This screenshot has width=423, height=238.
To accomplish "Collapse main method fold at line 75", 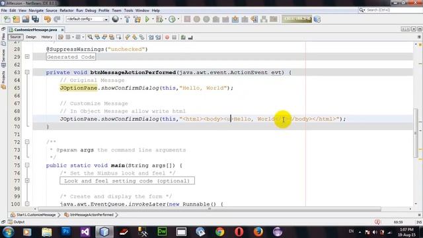I will coord(27,165).
